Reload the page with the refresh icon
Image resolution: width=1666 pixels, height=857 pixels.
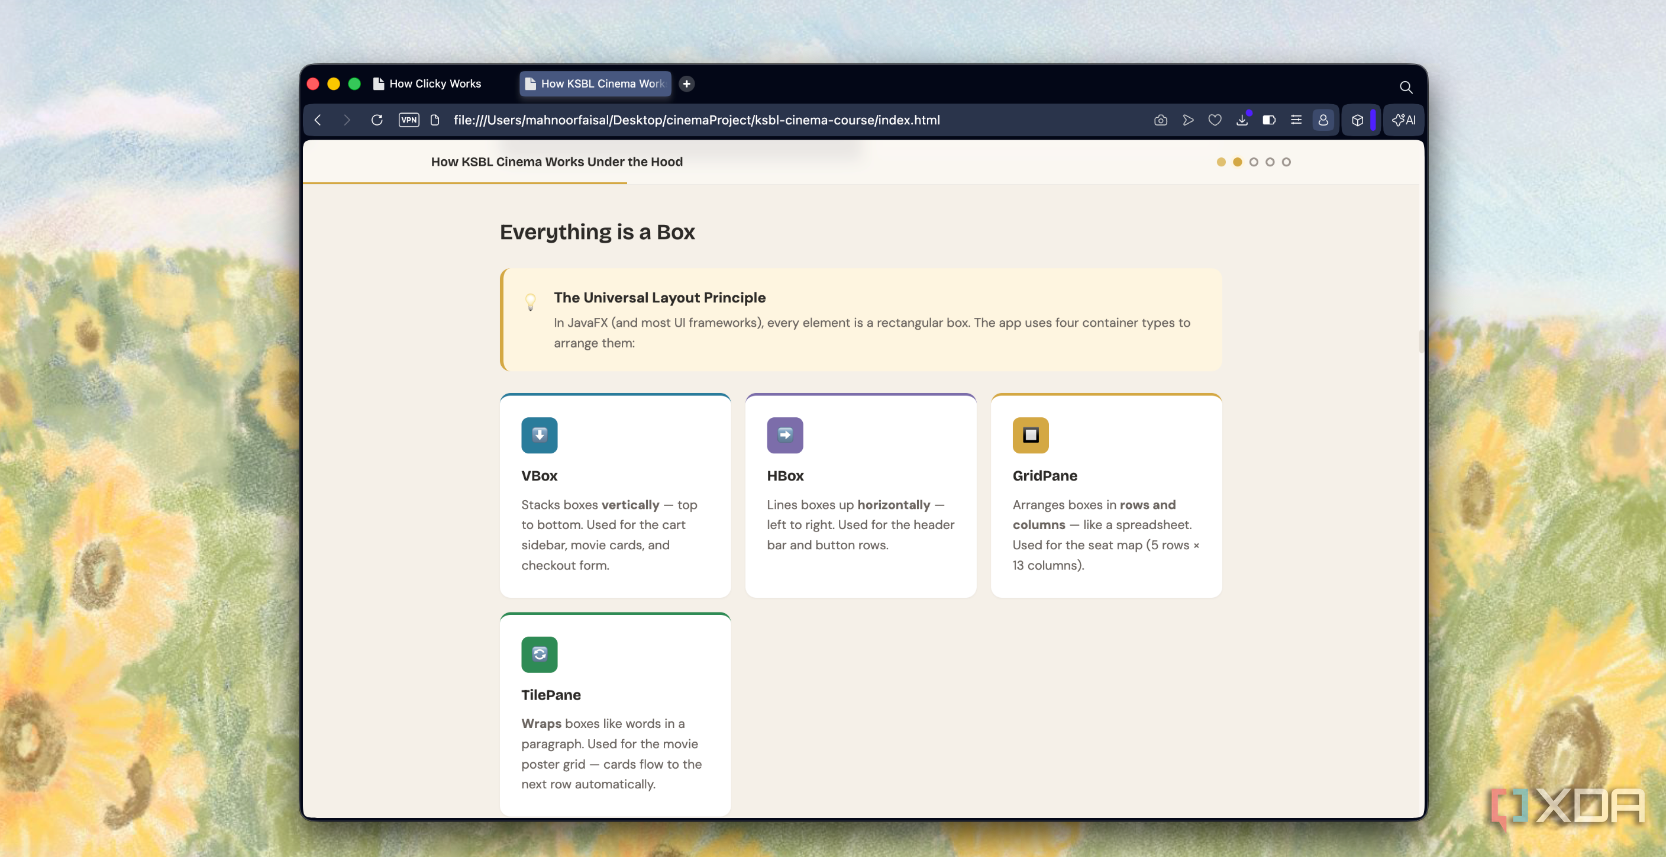click(377, 120)
